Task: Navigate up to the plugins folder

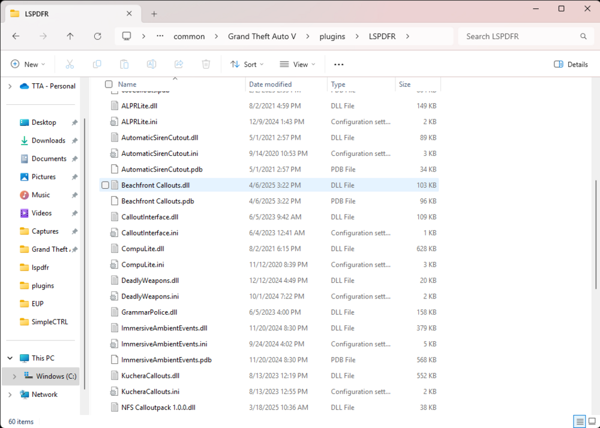Action: click(x=70, y=36)
